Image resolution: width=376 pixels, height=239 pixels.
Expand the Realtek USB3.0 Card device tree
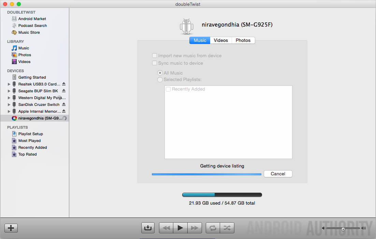coord(9,84)
